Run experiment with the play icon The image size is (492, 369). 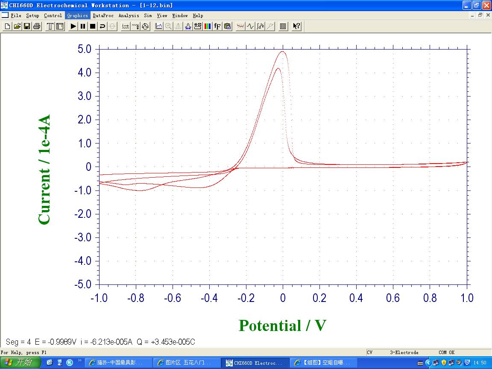point(73,26)
